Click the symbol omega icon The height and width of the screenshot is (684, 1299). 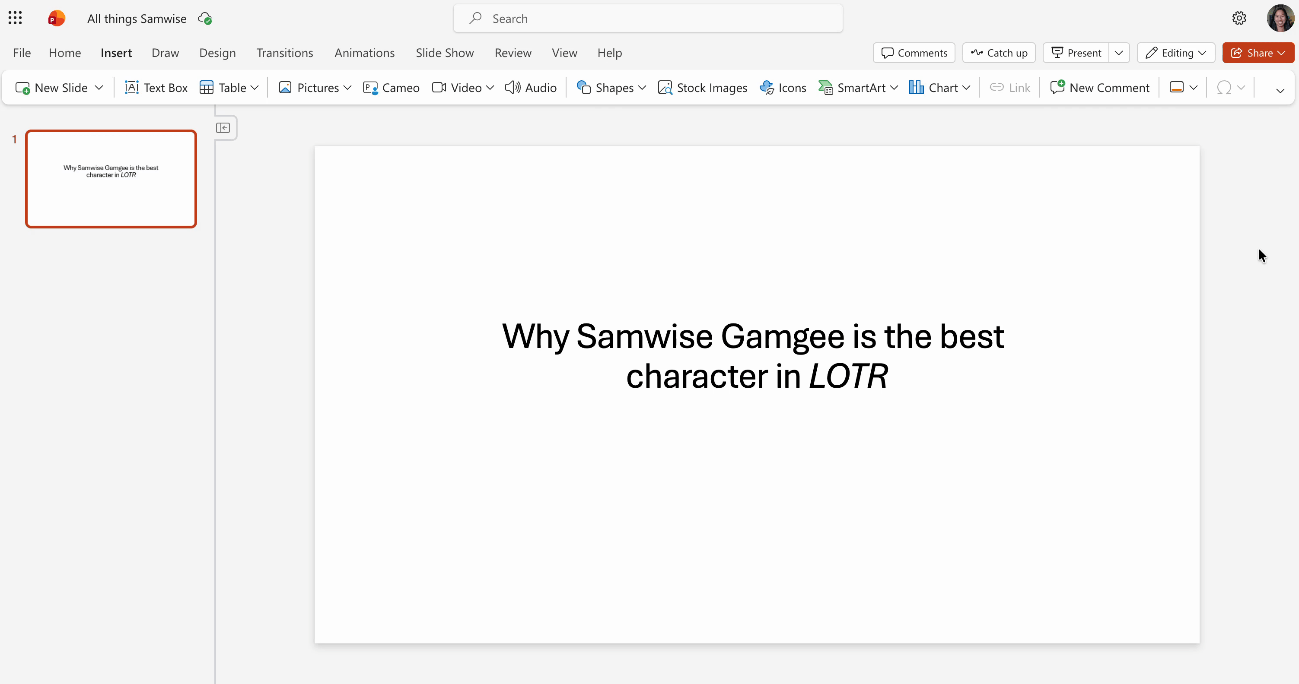tap(1224, 88)
